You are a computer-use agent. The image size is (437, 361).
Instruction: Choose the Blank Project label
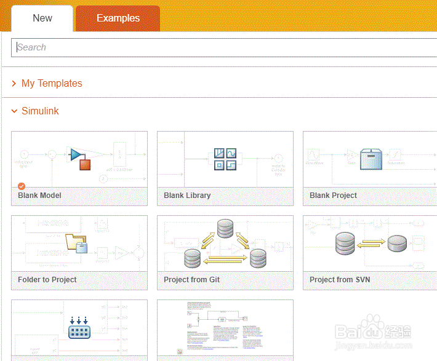[333, 196]
